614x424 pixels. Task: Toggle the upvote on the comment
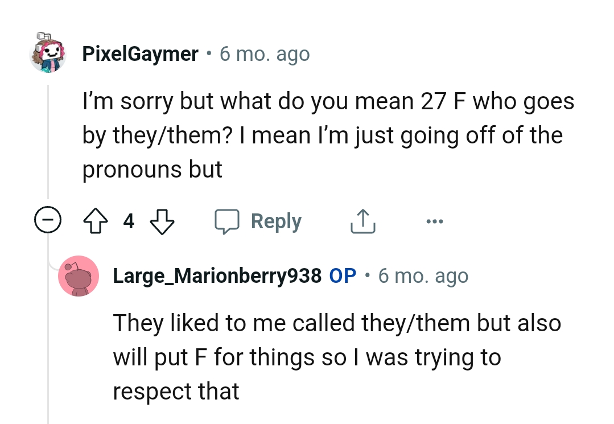pyautogui.click(x=96, y=221)
